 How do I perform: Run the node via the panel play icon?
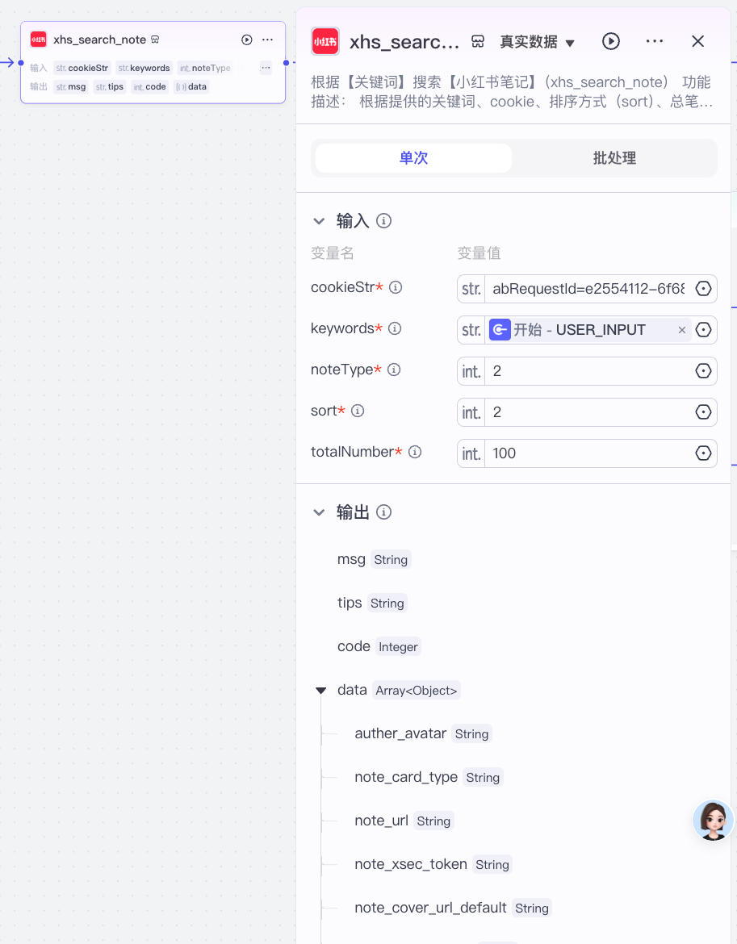pos(610,41)
